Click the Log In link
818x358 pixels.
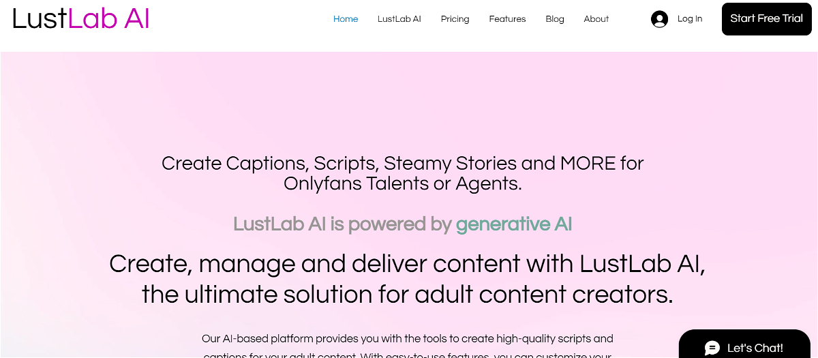(x=690, y=19)
